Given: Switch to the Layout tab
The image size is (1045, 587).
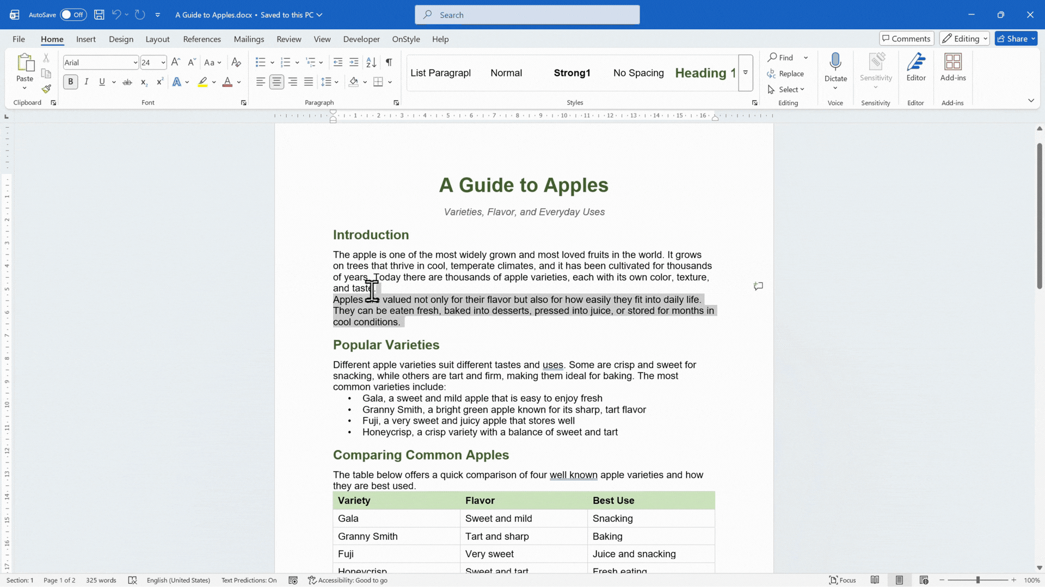Looking at the screenshot, I should click(157, 39).
